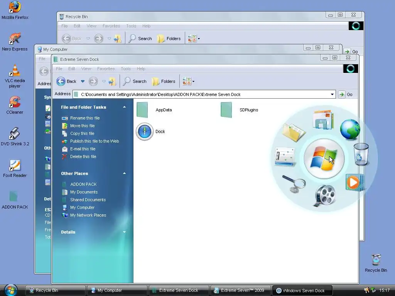395x296 pixels.
Task: Open the Back history dropdown arrow in Extreme Seven Dock
Action: tap(83, 81)
